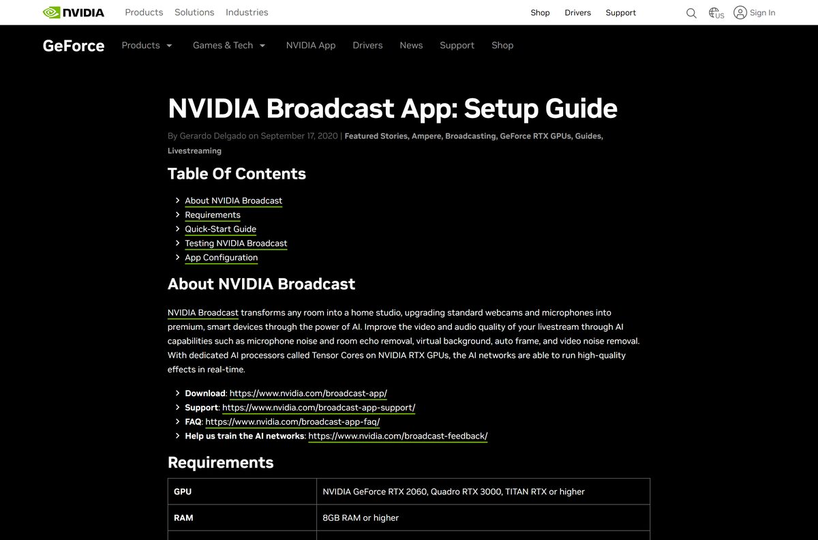Open the broadcast-app download URL
This screenshot has height=540, width=818.
pos(308,393)
